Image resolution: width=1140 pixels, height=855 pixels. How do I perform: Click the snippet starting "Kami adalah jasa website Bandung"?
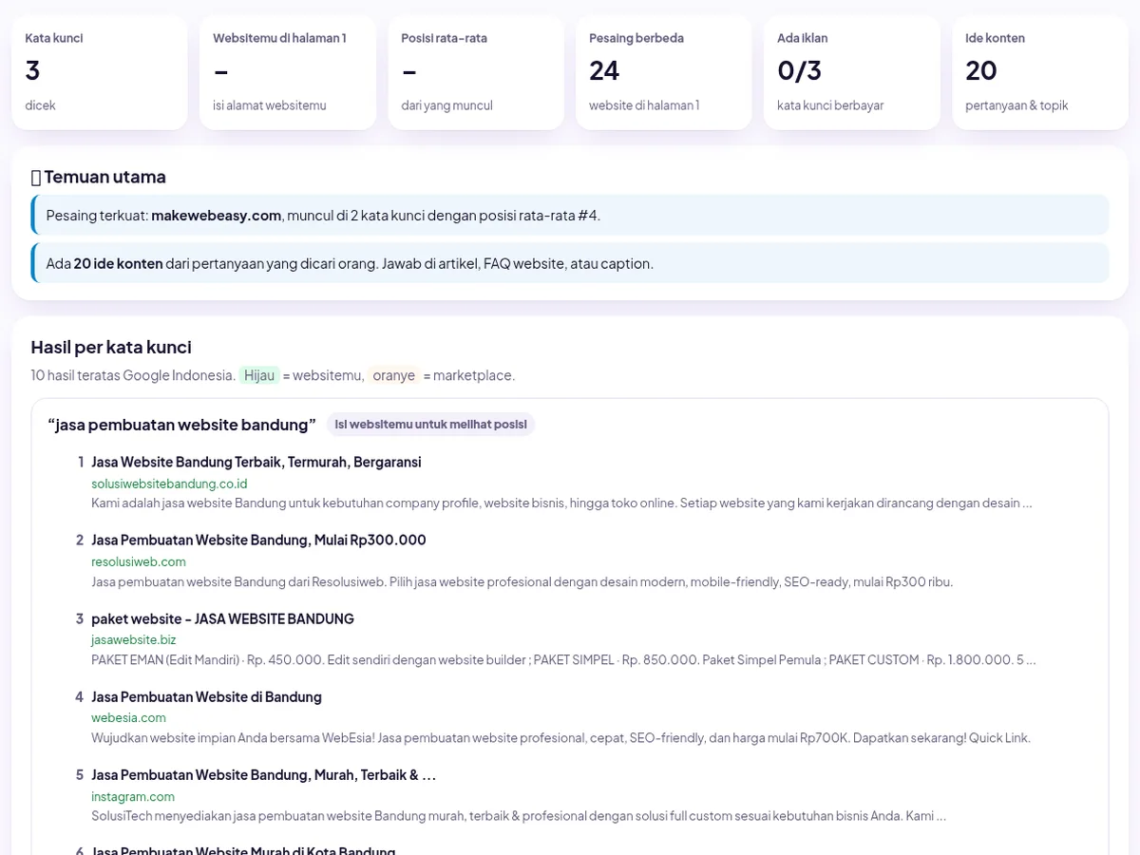click(x=561, y=503)
